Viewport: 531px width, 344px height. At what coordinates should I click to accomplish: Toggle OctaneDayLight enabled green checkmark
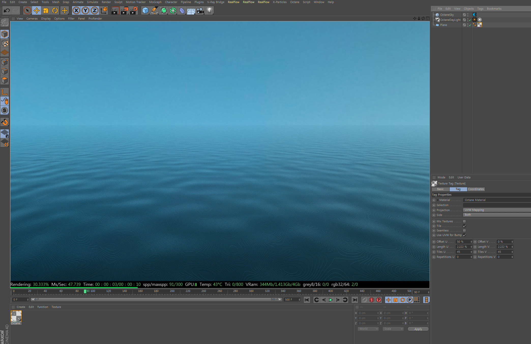pyautogui.click(x=470, y=20)
